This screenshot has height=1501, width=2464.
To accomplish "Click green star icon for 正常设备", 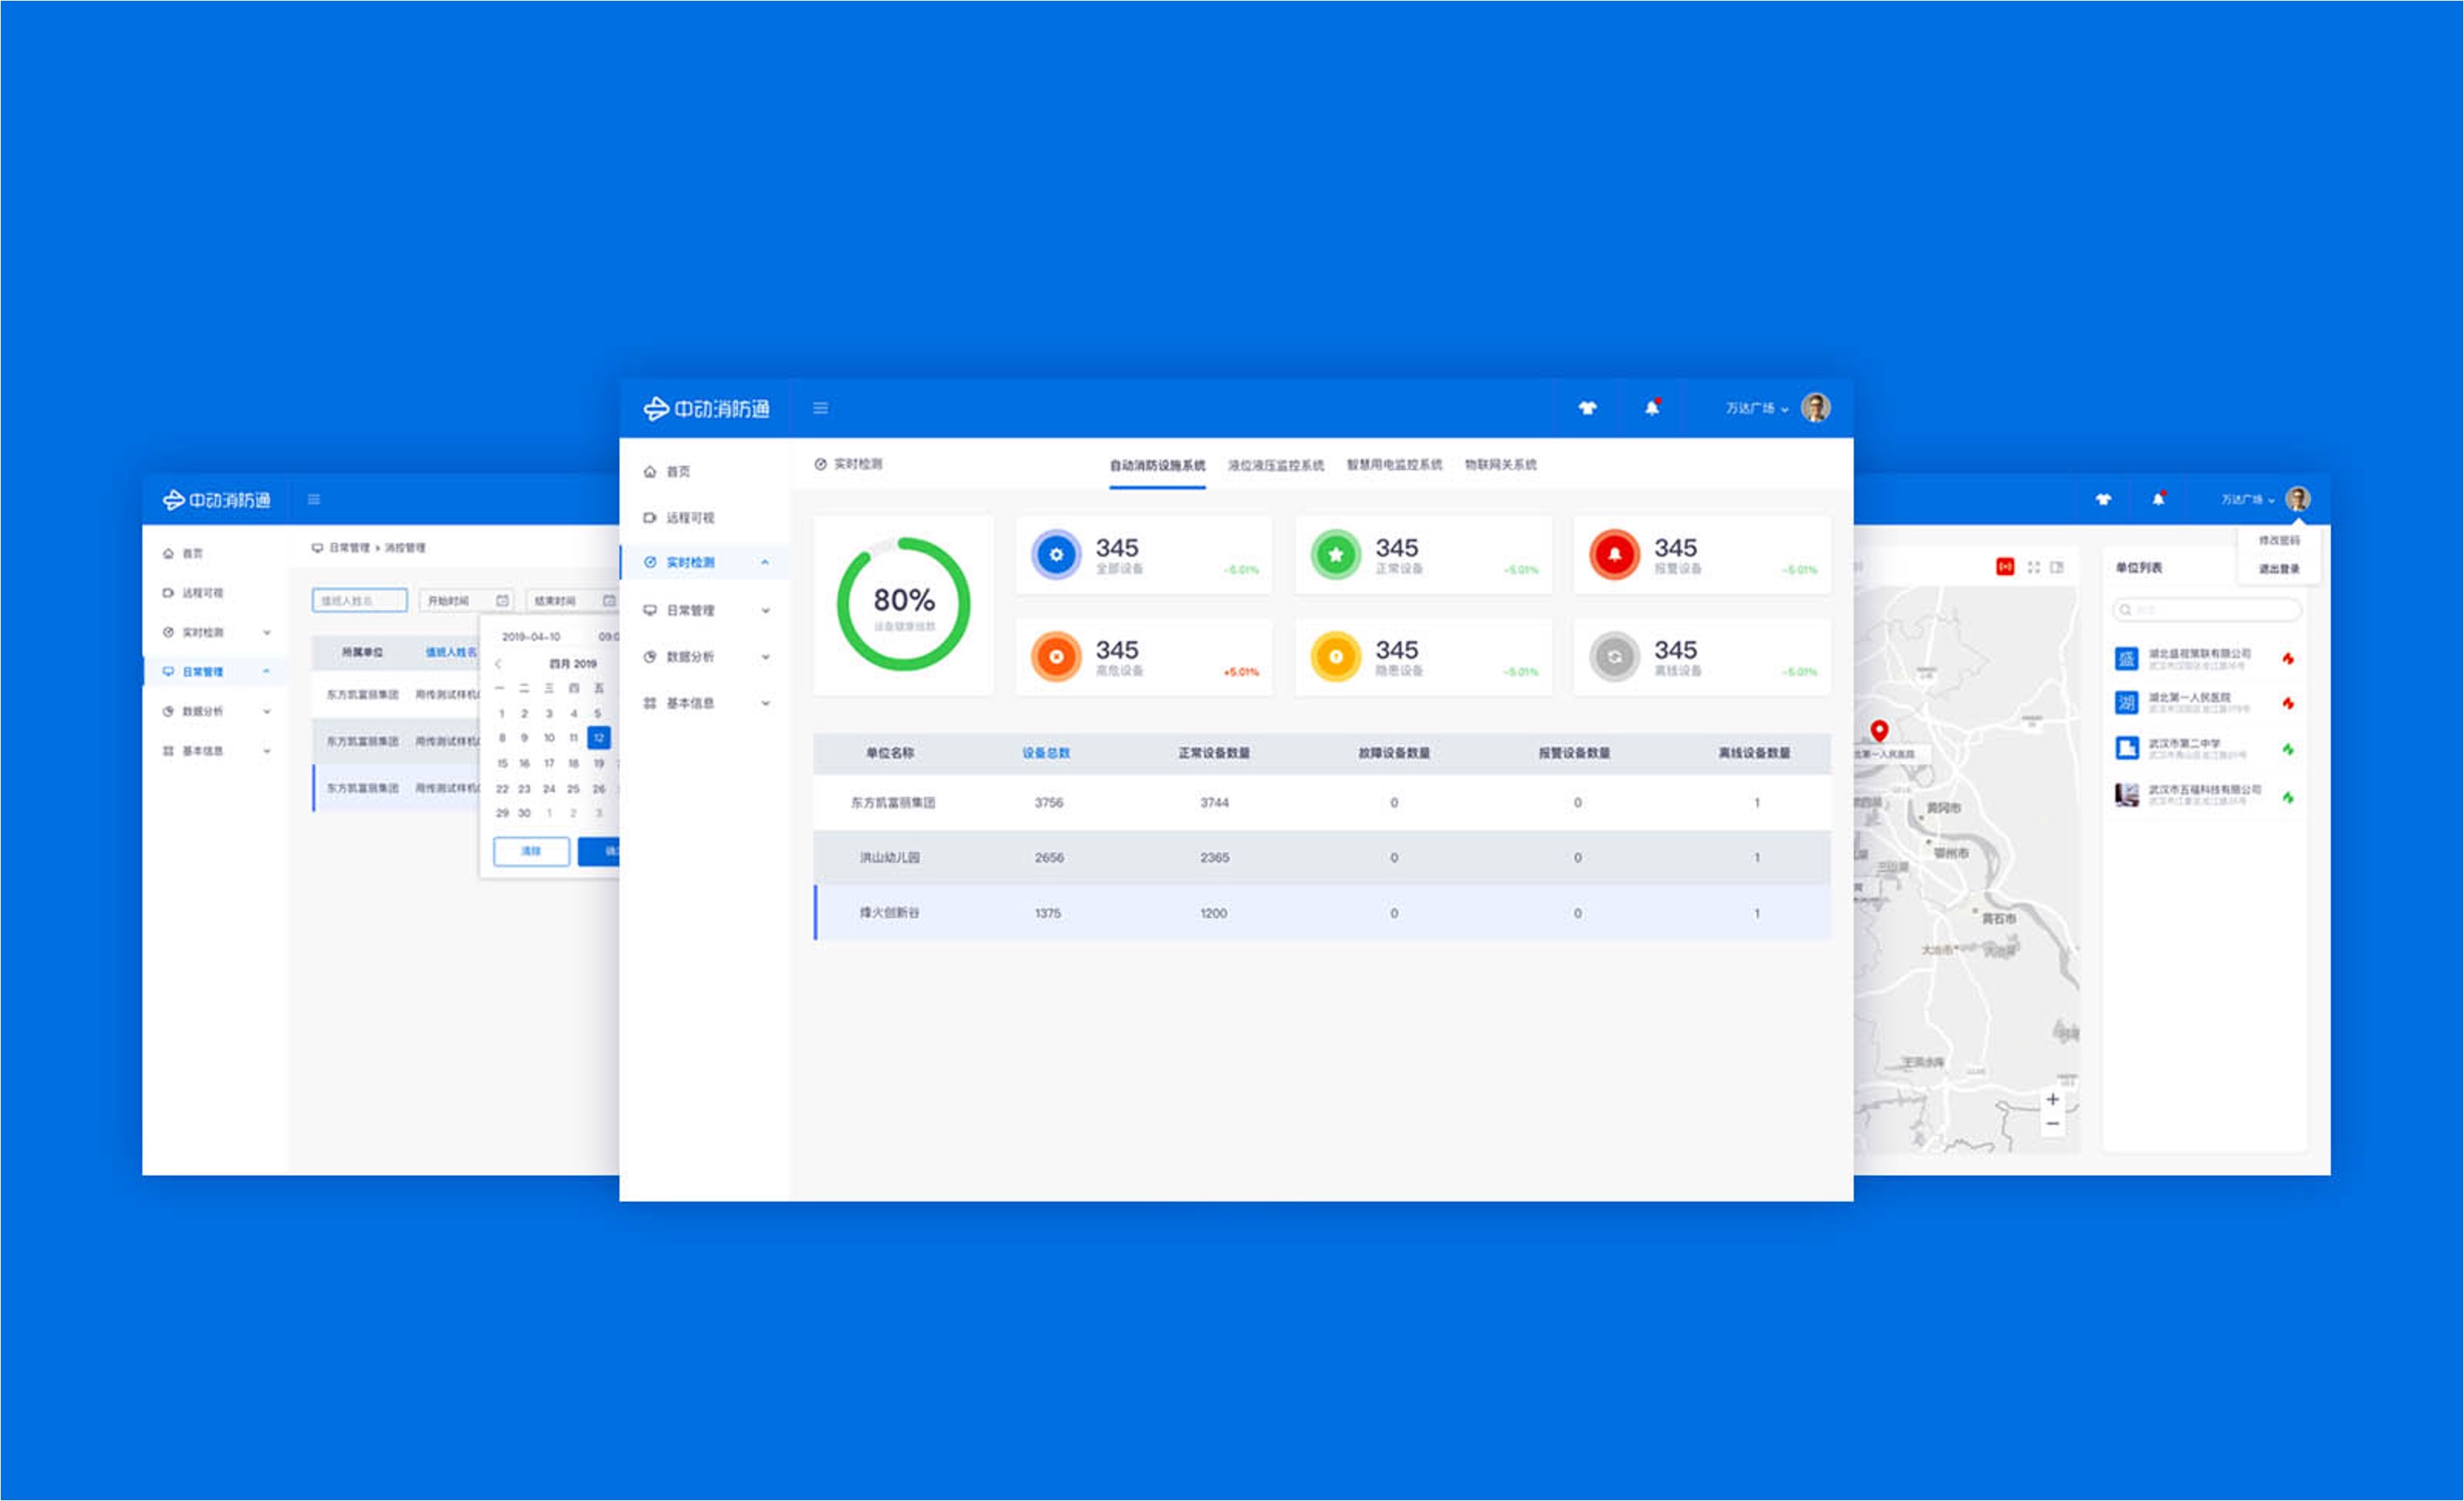I will click(x=1335, y=554).
